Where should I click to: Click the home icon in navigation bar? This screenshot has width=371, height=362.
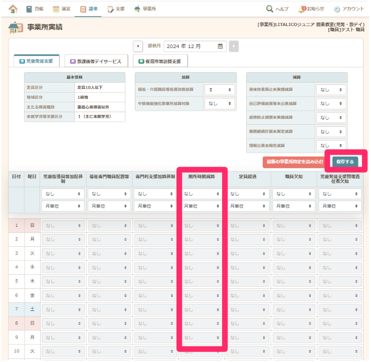[13, 9]
